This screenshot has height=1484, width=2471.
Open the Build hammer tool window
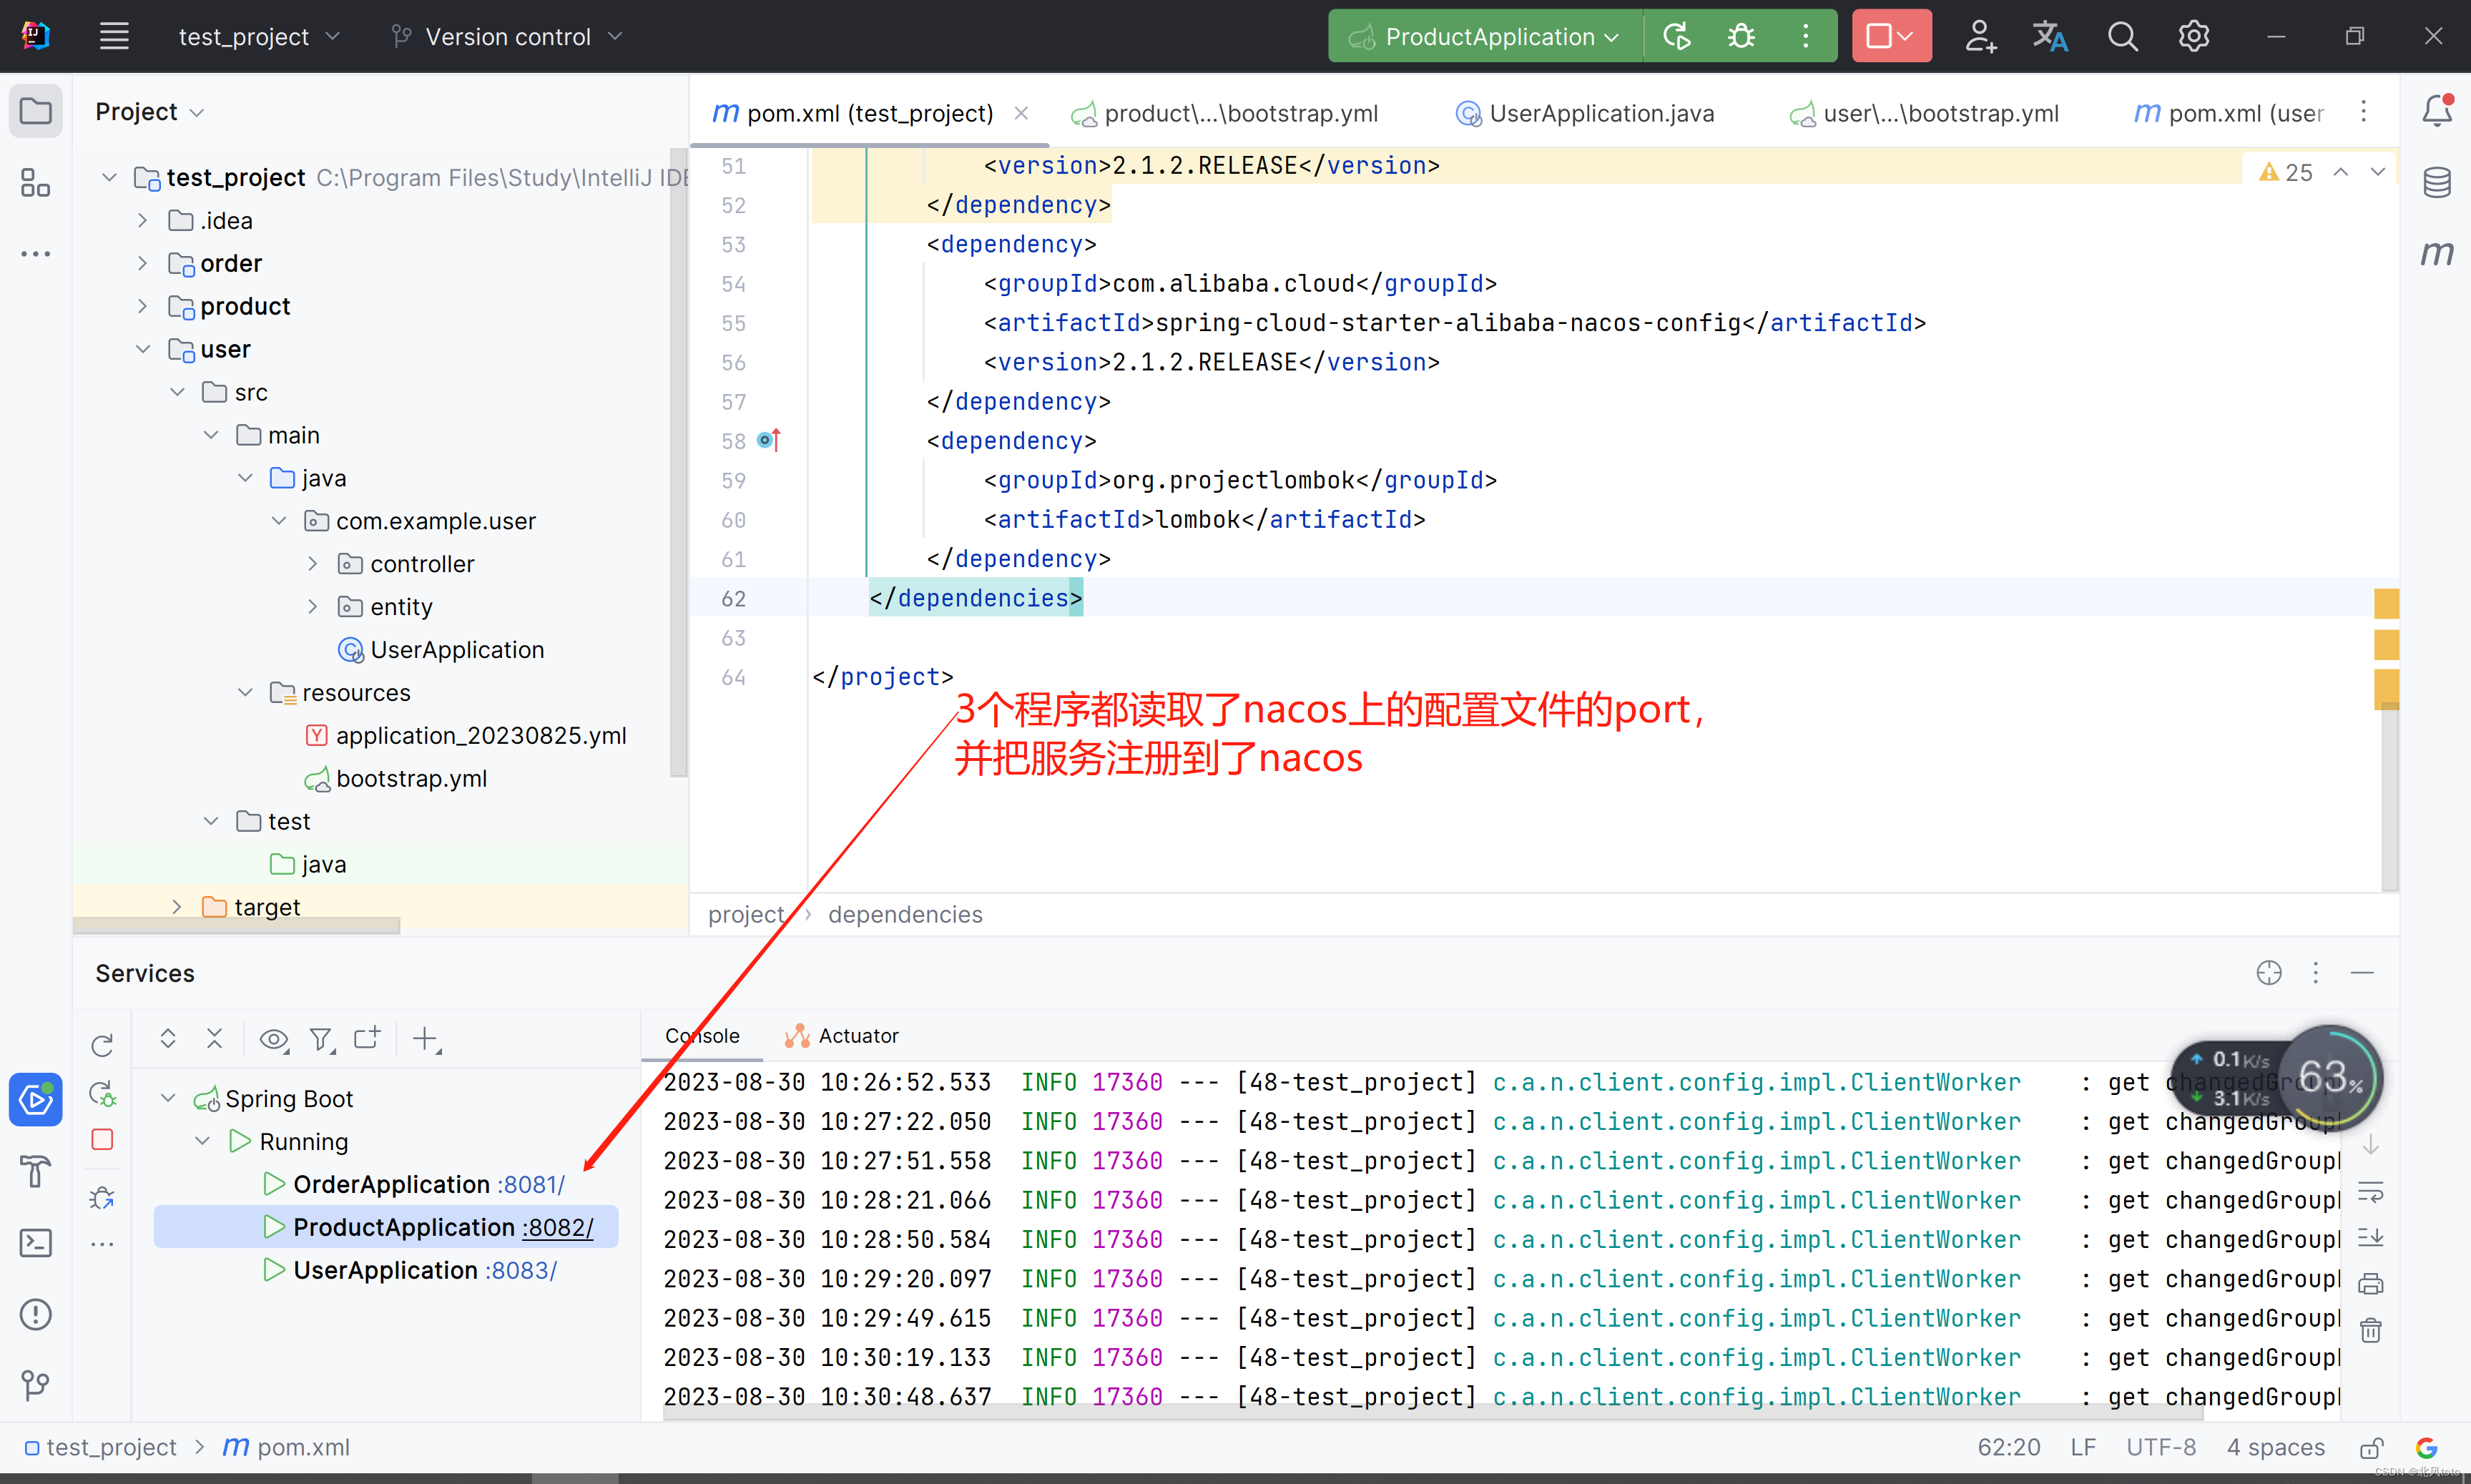pos(36,1171)
